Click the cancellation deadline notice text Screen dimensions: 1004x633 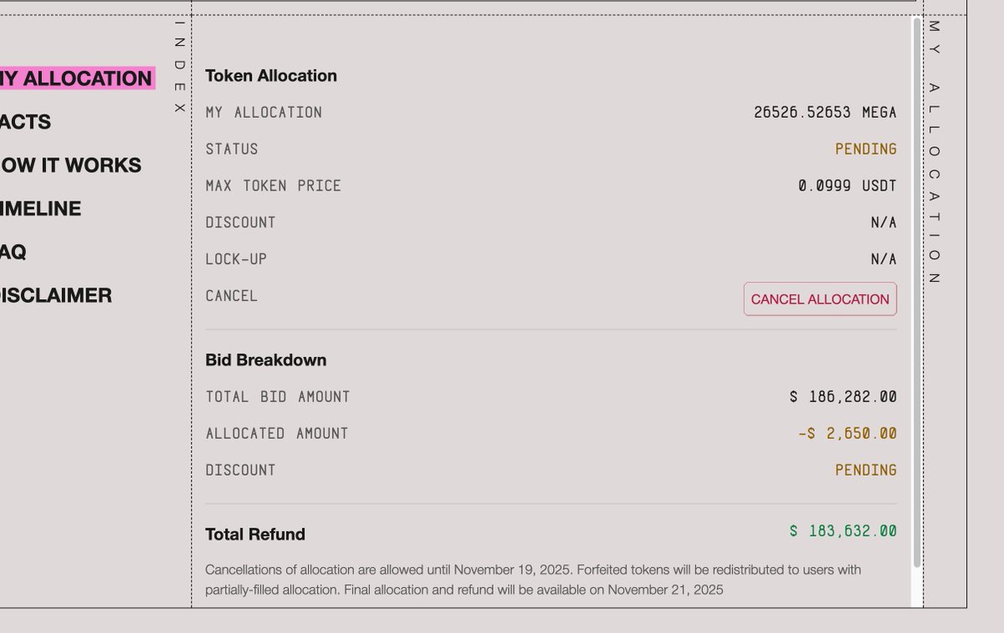click(533, 579)
